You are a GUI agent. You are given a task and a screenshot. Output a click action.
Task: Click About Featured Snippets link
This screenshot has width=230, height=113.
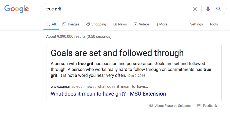coord(173,106)
